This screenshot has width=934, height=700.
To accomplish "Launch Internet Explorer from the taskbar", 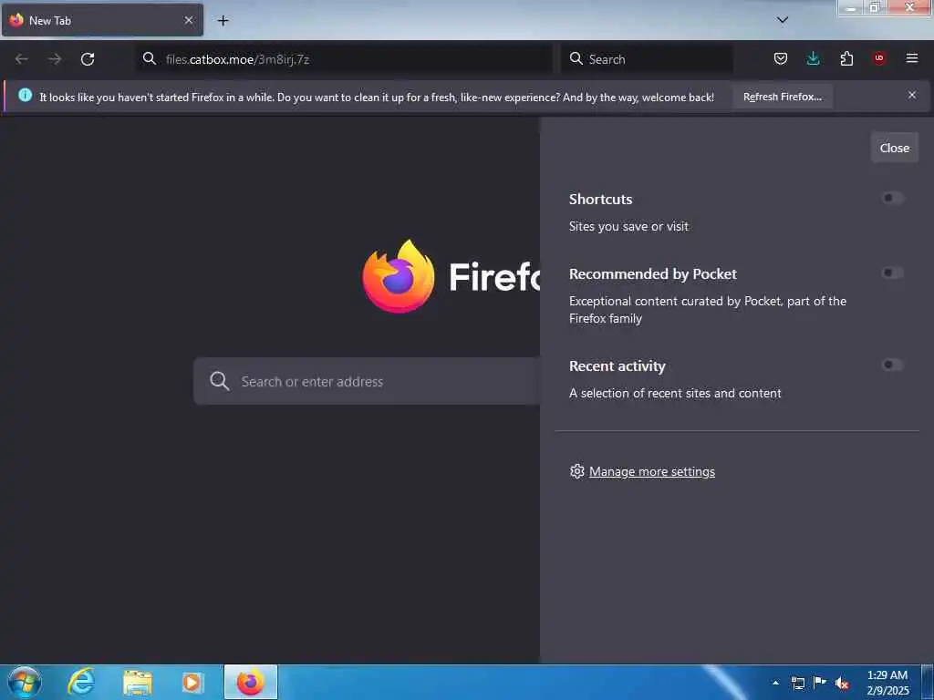I will (x=81, y=682).
